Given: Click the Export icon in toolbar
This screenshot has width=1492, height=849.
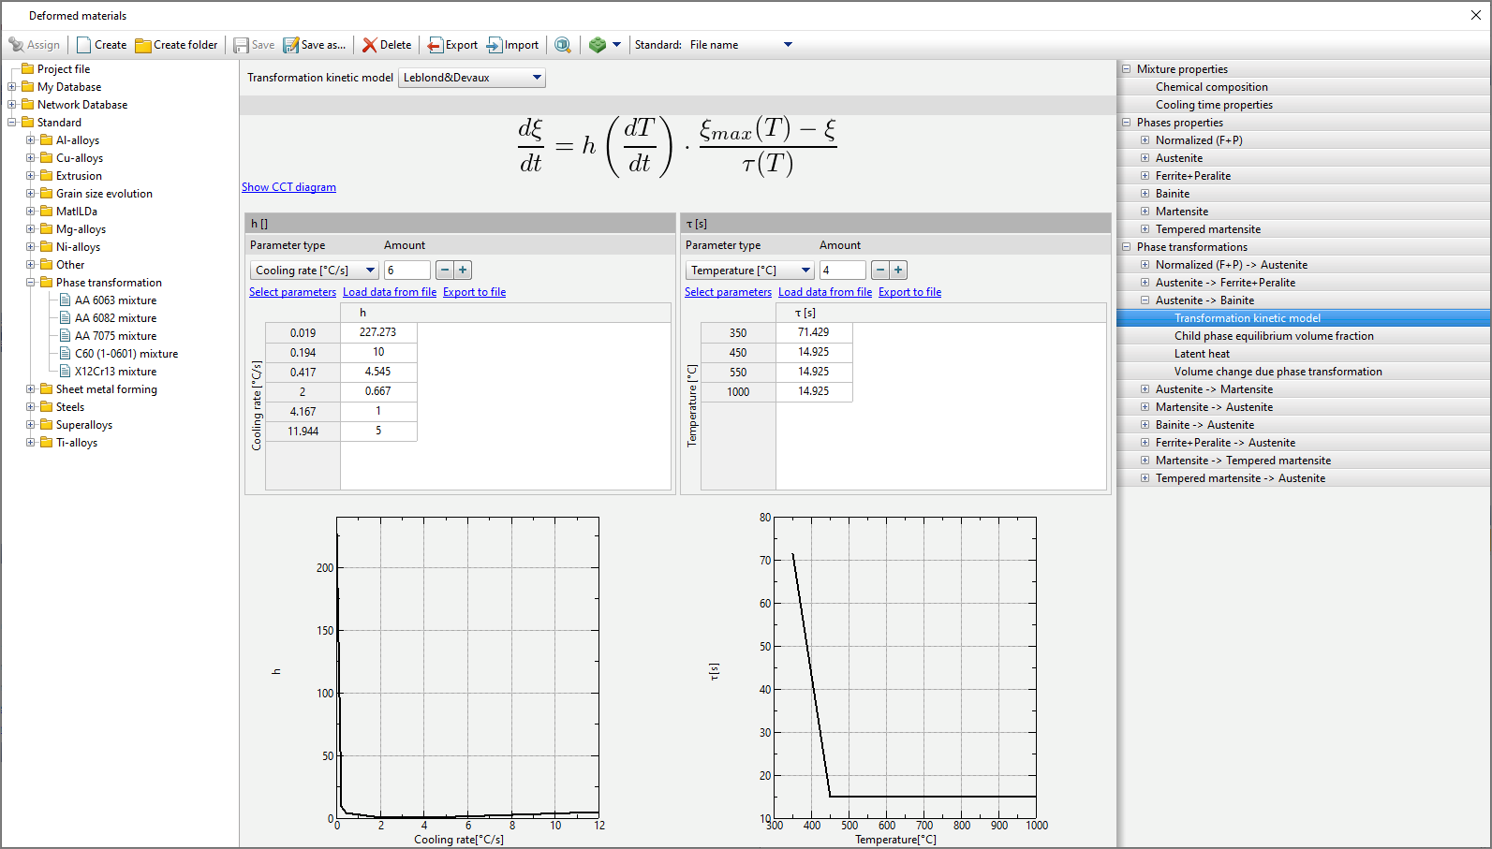Looking at the screenshot, I should click(436, 45).
